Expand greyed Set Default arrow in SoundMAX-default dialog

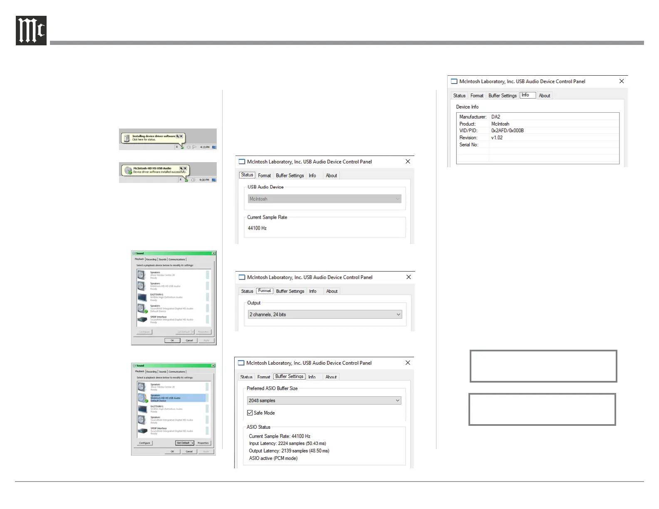click(x=192, y=332)
